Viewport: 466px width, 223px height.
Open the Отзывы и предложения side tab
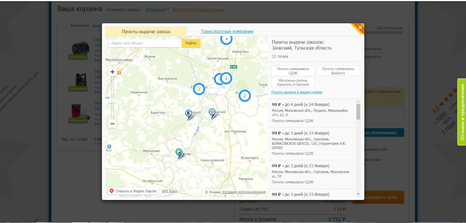point(462,112)
